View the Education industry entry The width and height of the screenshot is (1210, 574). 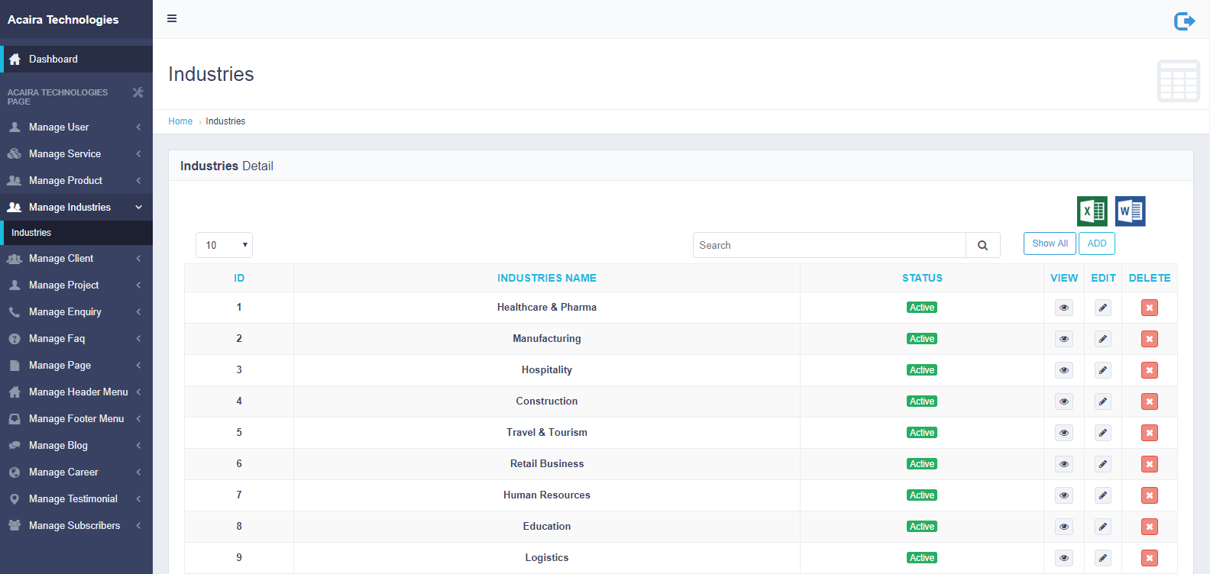1063,527
